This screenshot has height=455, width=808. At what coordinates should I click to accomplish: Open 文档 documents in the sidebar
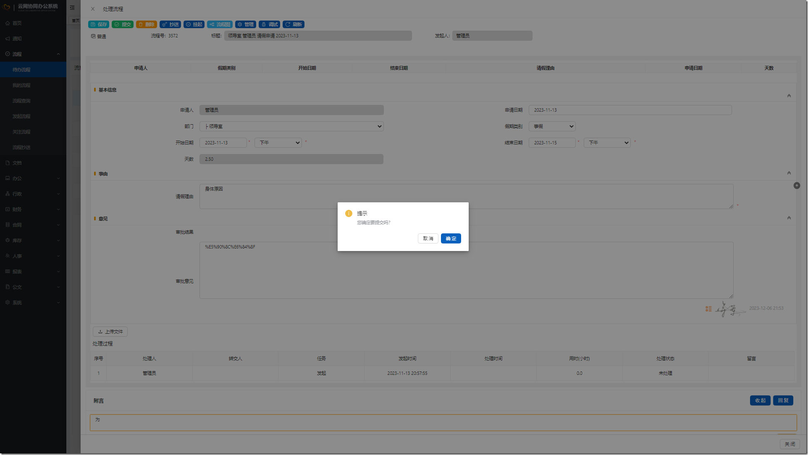pos(33,163)
